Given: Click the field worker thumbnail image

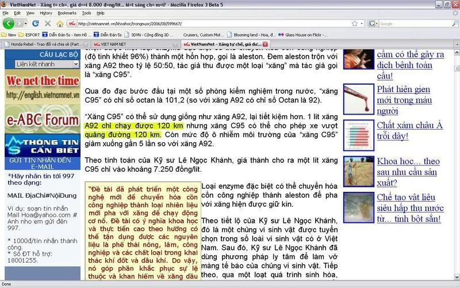Looking at the screenshot, I should coord(359,171).
